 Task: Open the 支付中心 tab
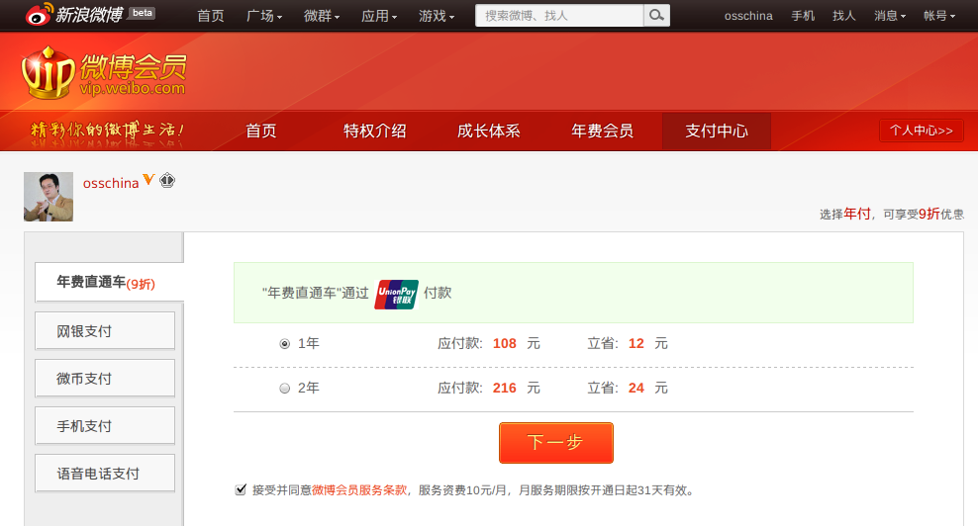[x=716, y=131]
